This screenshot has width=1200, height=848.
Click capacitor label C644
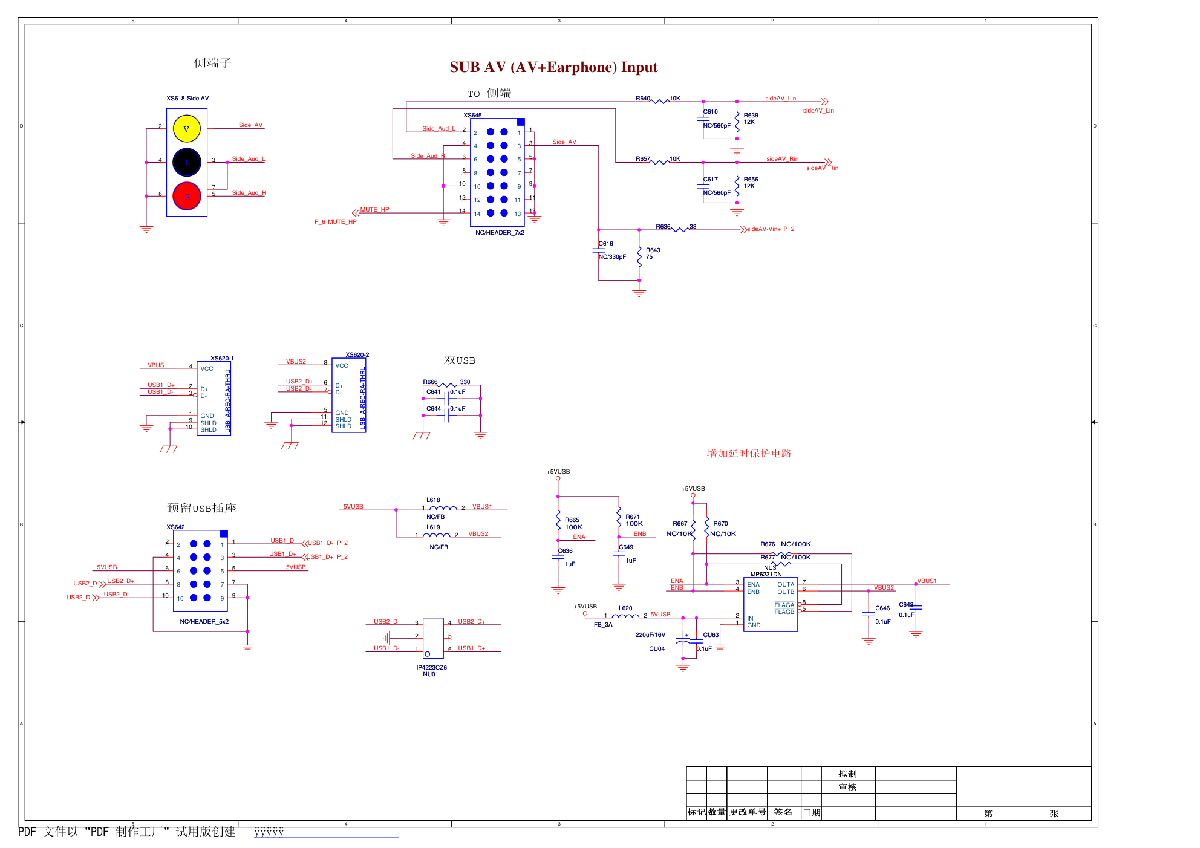(434, 408)
